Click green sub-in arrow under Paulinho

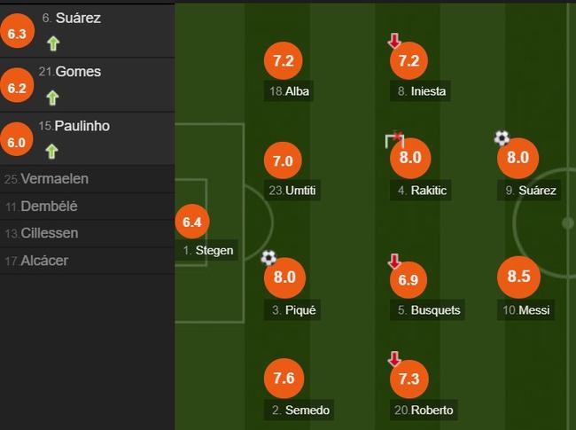click(51, 151)
